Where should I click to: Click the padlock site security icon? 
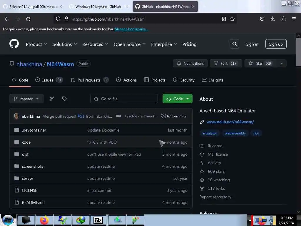coord(66,19)
